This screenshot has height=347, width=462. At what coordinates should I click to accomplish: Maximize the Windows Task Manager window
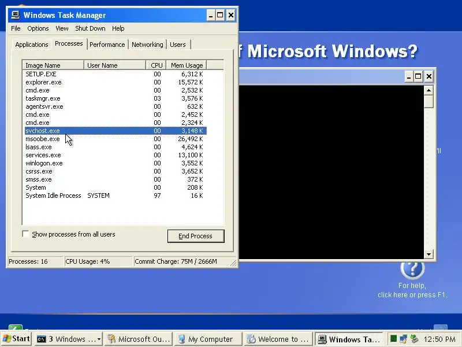tap(220, 15)
